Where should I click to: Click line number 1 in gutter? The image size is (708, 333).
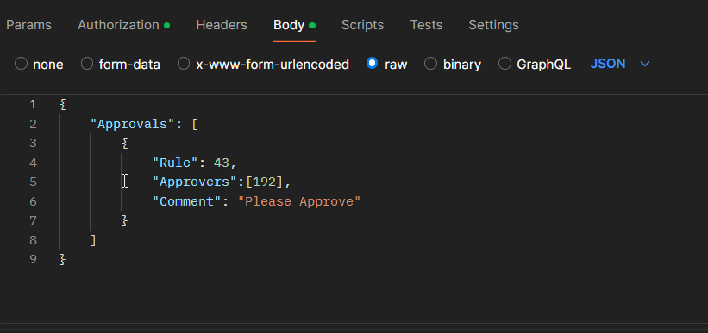[x=33, y=105]
